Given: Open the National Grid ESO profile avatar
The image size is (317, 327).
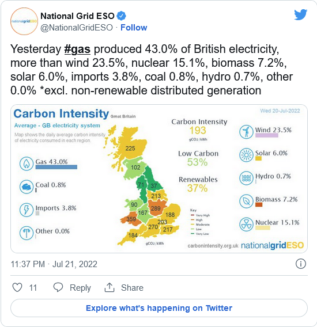Looking at the screenshot, I should point(24,21).
